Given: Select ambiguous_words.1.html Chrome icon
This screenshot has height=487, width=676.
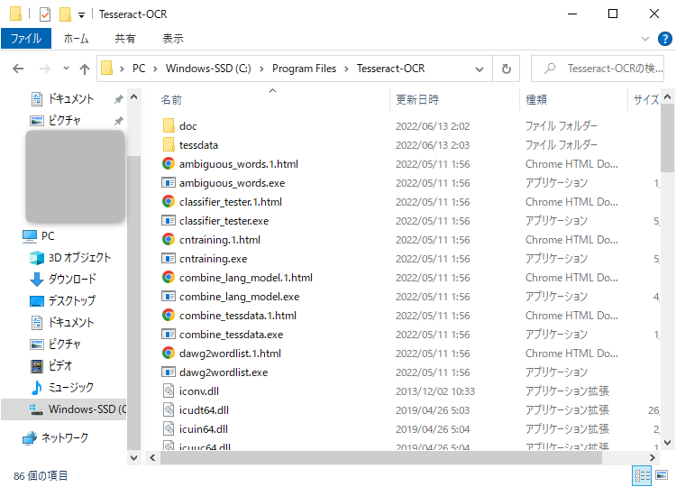Looking at the screenshot, I should click(169, 164).
